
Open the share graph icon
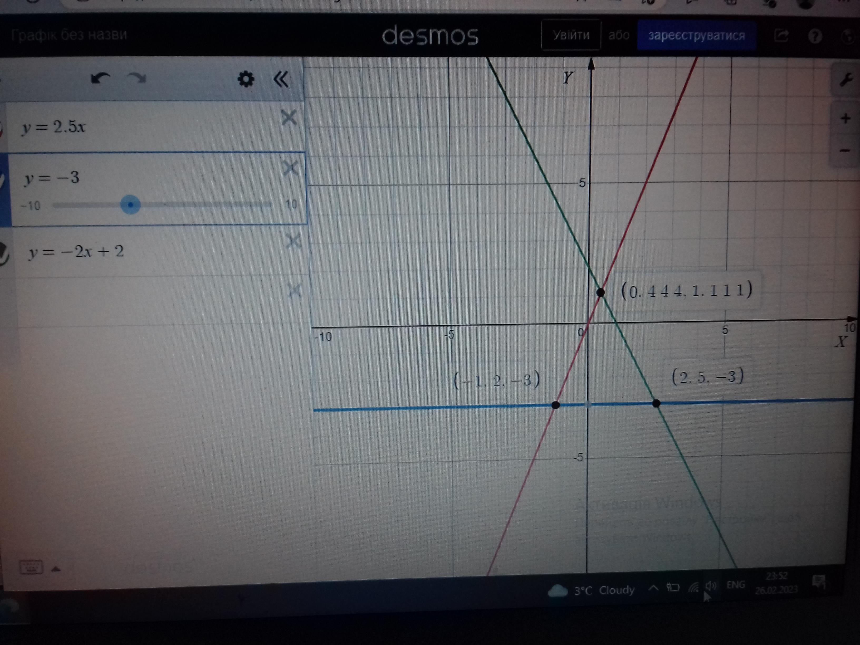(x=781, y=36)
